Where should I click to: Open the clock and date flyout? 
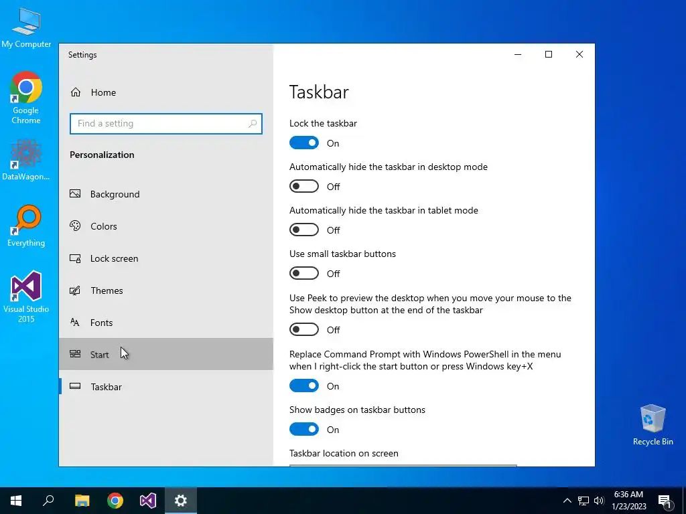[629, 501]
